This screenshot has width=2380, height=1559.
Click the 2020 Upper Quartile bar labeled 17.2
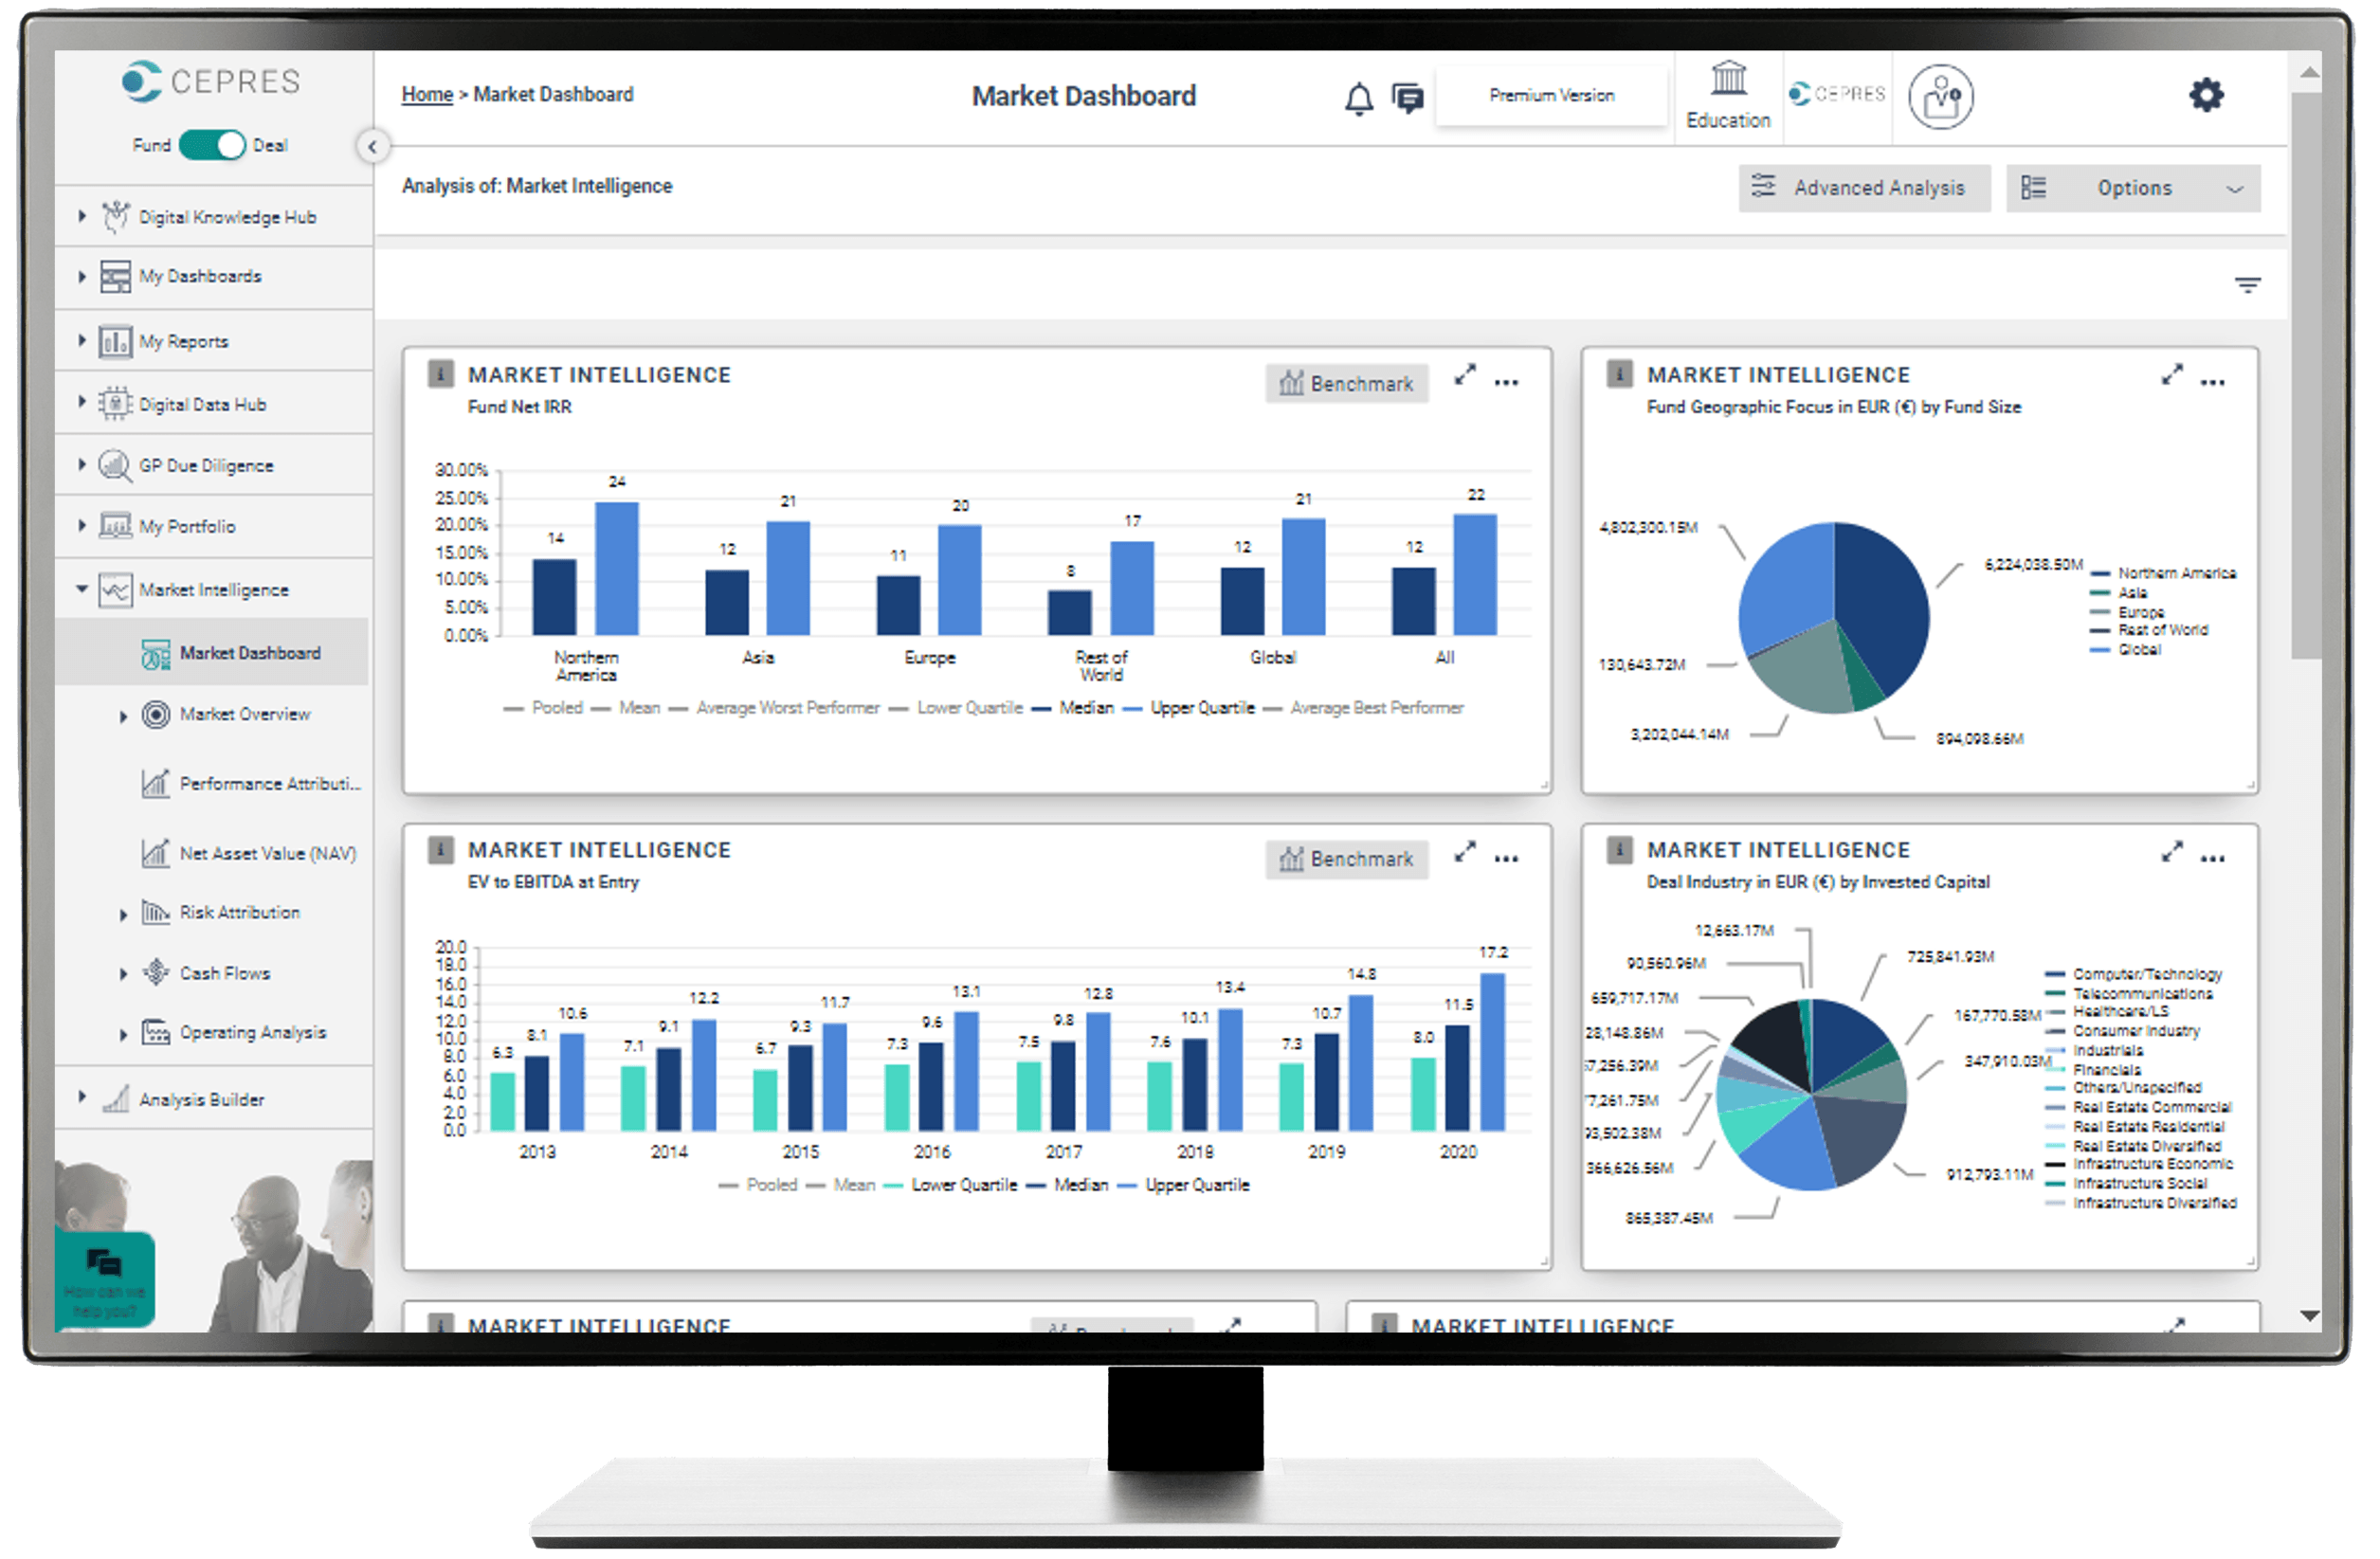pyautogui.click(x=1492, y=1053)
